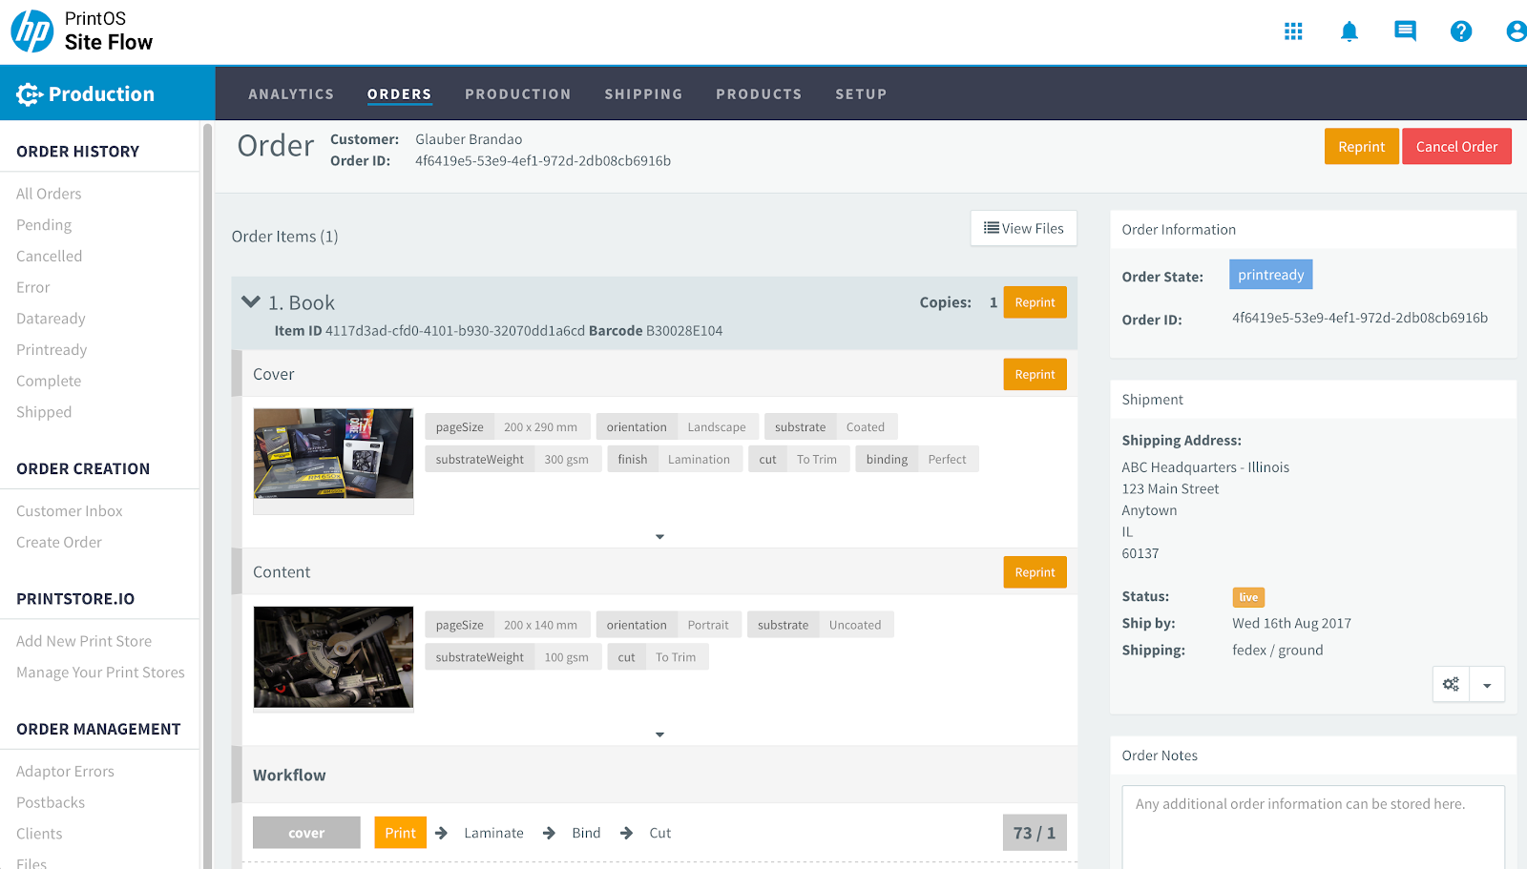Open the apps grid icon
The image size is (1527, 869).
pyautogui.click(x=1293, y=31)
